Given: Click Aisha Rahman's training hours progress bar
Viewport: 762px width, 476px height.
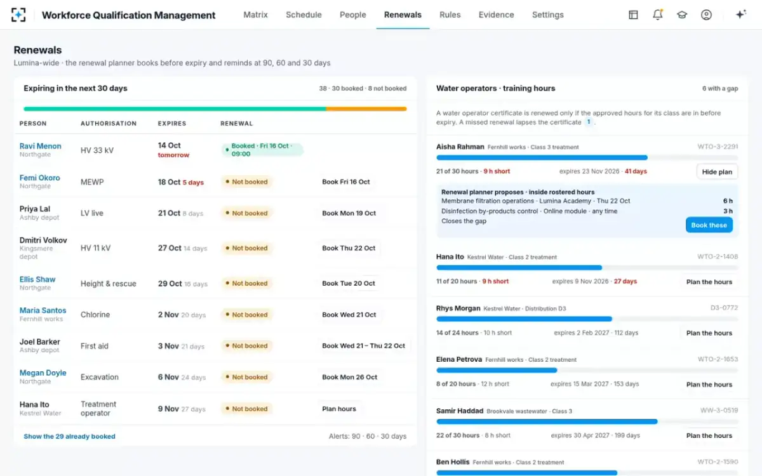Looking at the screenshot, I should 587,157.
